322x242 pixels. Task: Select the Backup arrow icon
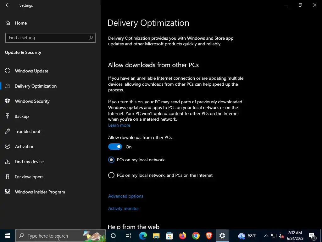point(8,116)
